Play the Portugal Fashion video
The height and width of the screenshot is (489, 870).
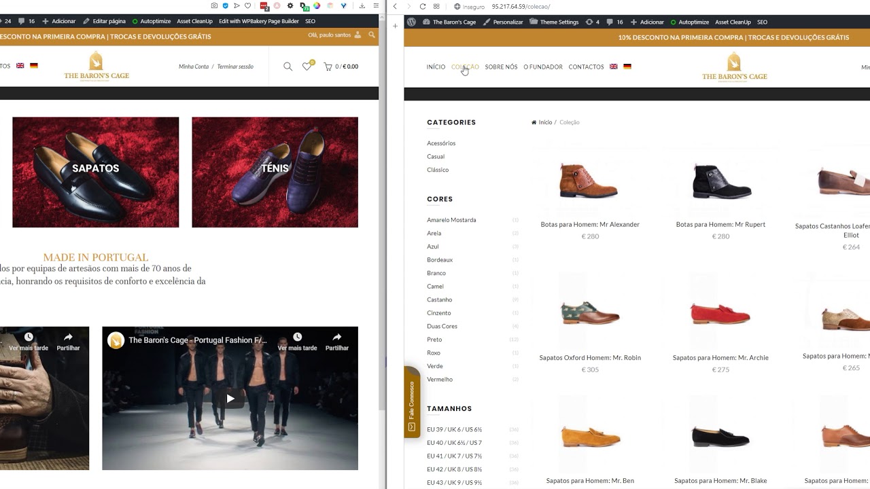click(x=230, y=399)
